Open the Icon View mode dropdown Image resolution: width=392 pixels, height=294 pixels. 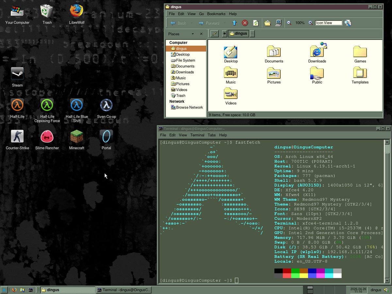click(x=329, y=23)
